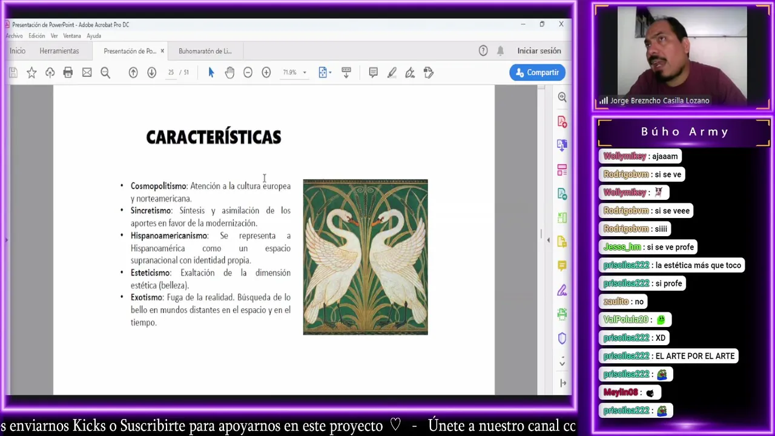Open the Create PDF sidebar tool
This screenshot has width=775, height=436.
click(x=562, y=122)
